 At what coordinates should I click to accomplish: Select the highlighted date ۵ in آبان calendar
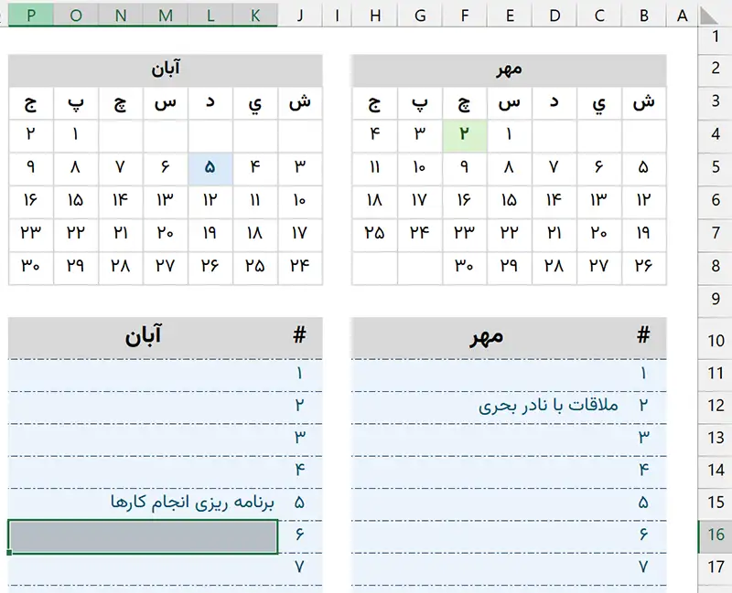point(210,164)
